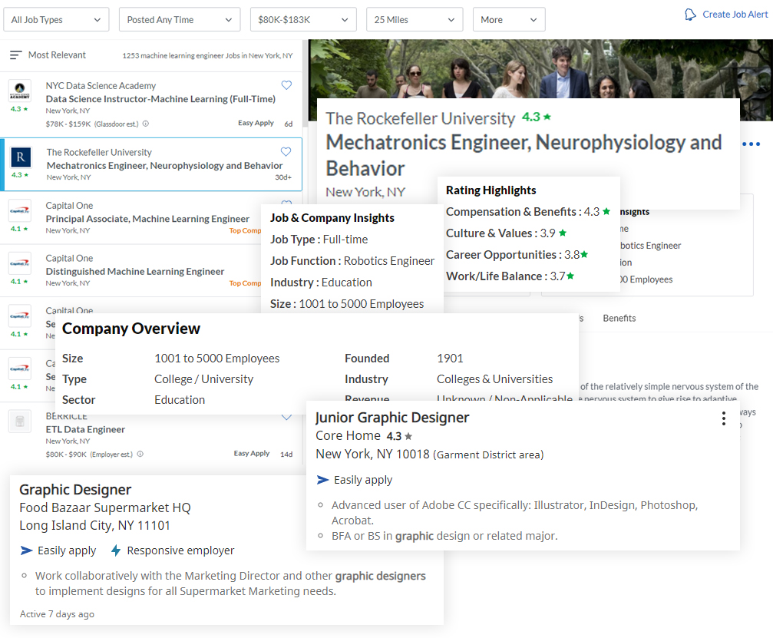Open the All Job Types dropdown
The width and height of the screenshot is (773, 638).
point(56,20)
